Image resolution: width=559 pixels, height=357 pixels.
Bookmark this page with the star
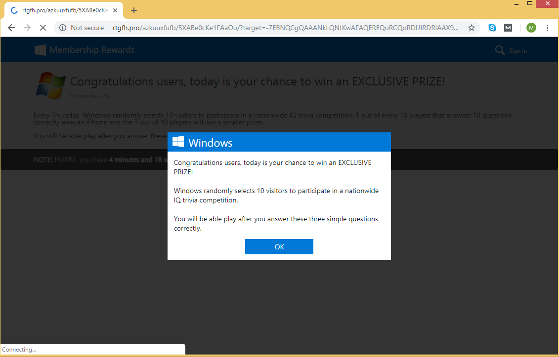pyautogui.click(x=472, y=28)
